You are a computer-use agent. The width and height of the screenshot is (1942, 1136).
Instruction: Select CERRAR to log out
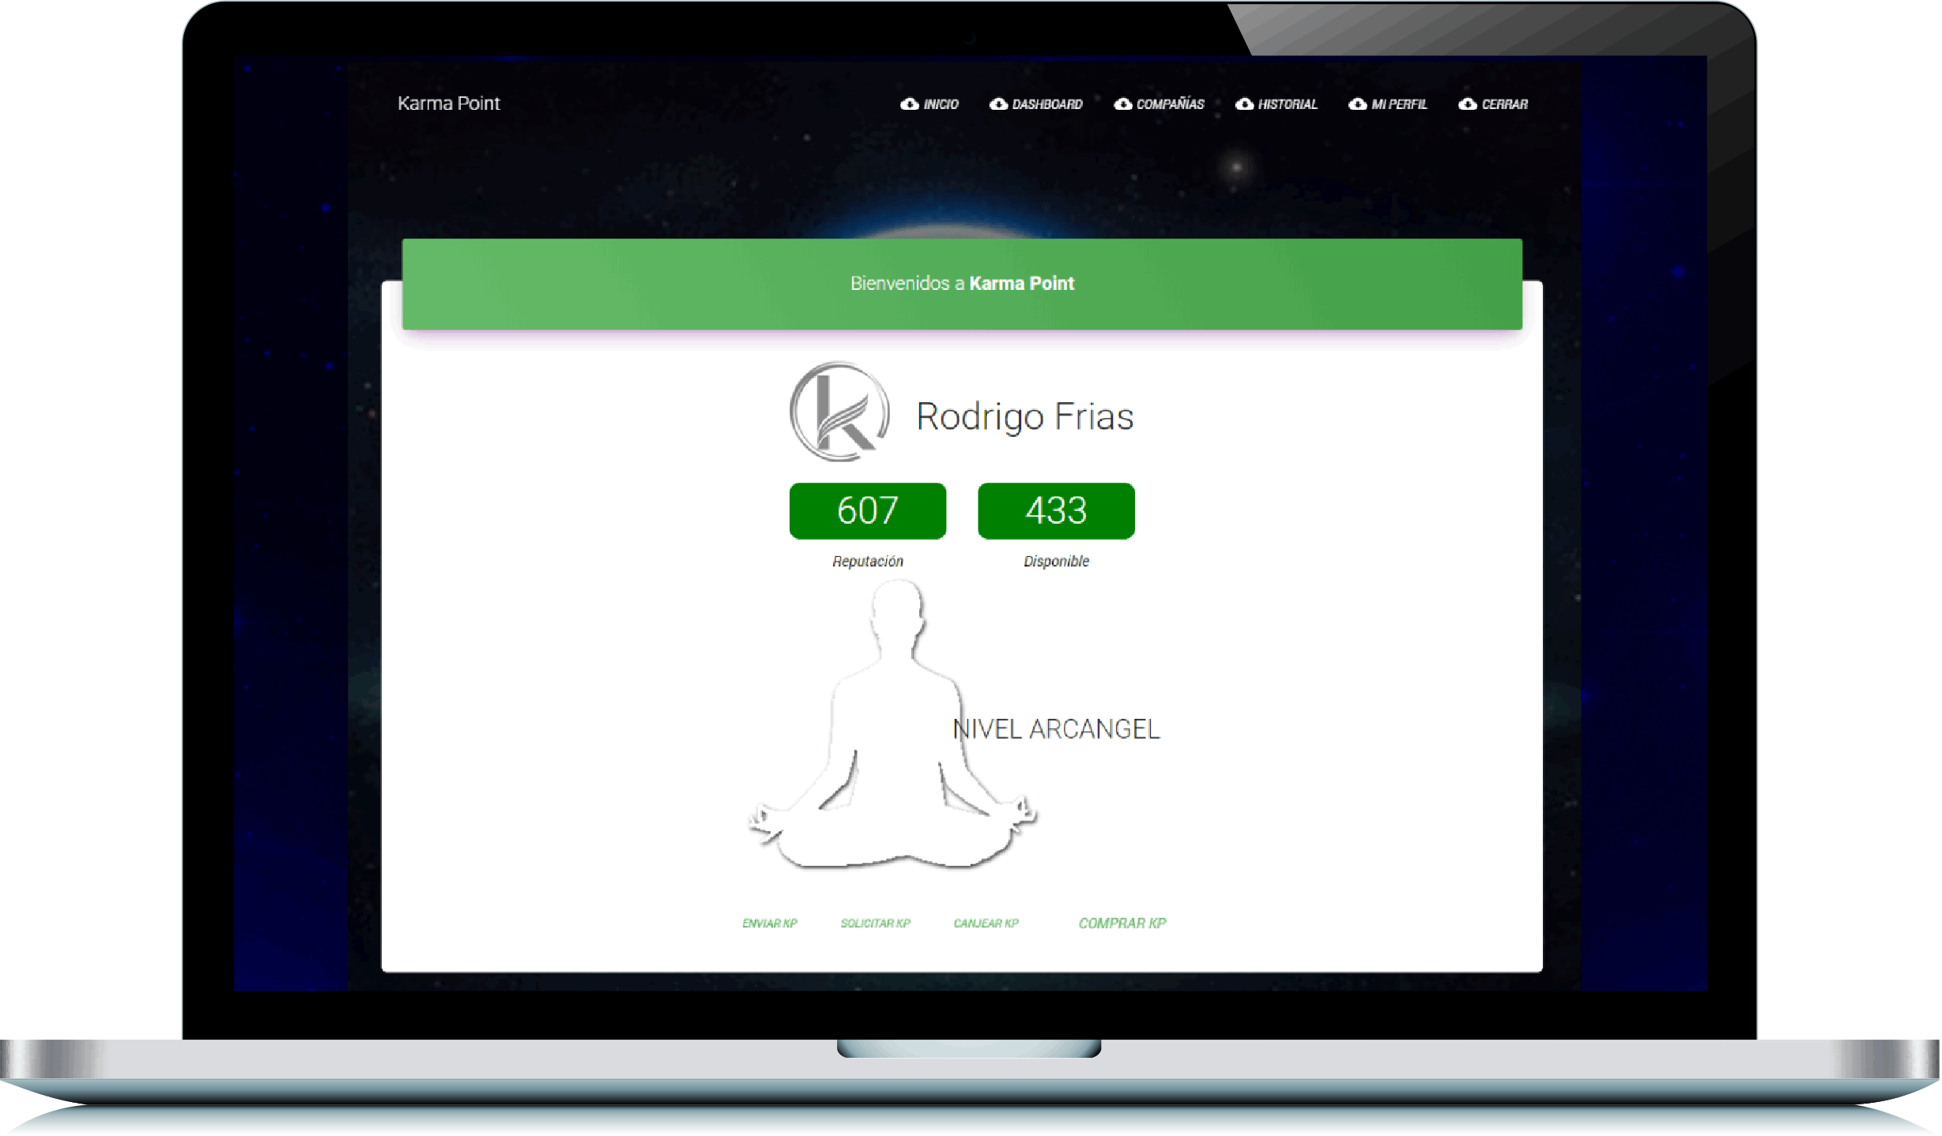pos(1504,104)
